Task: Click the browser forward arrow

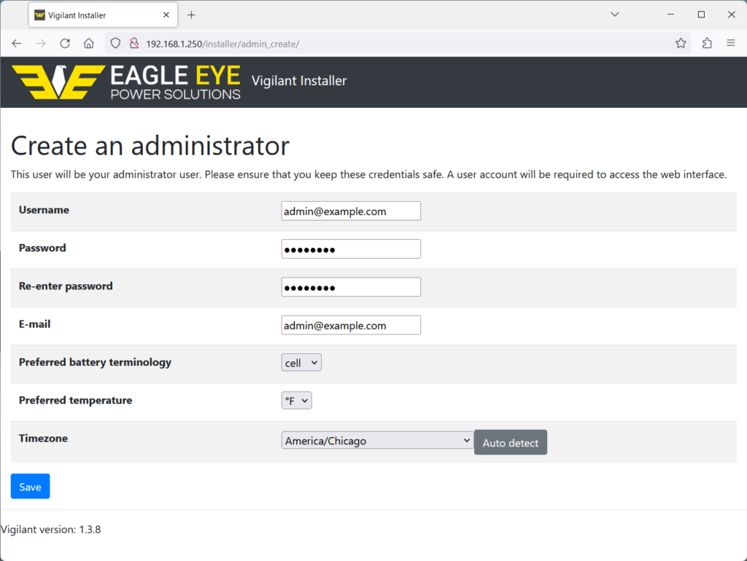Action: pos(41,44)
